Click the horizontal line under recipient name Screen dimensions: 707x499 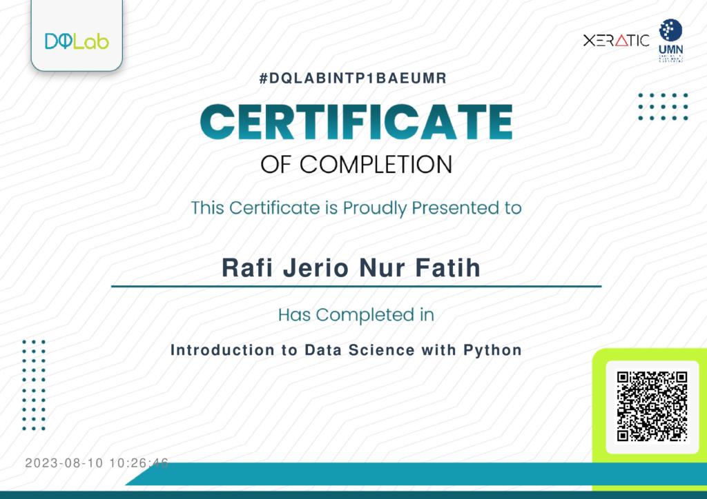[356, 285]
